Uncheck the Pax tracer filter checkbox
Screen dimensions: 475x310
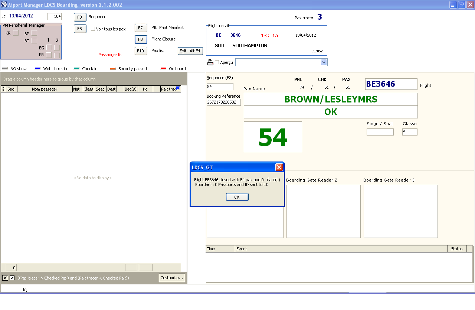tap(12, 278)
